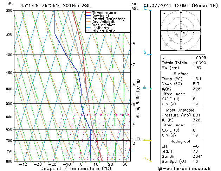The width and height of the screenshot is (221, 171).
Task: Click the 500 hPa pressure axis label
Action: (9, 89)
